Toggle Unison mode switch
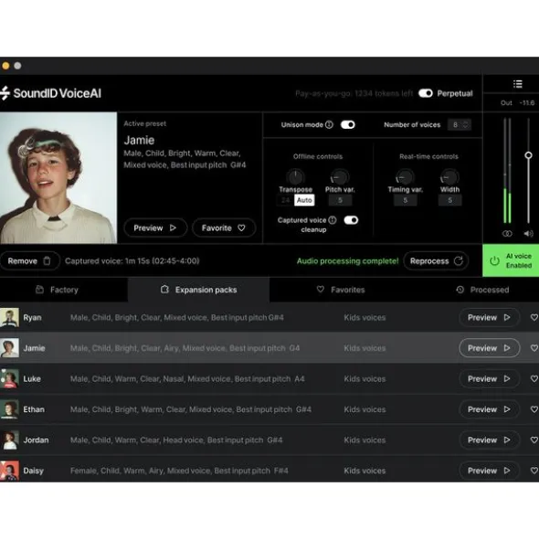The image size is (539, 540). [347, 124]
